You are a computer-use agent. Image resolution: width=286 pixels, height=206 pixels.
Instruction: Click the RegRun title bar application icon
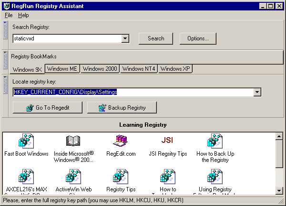tap(7, 6)
